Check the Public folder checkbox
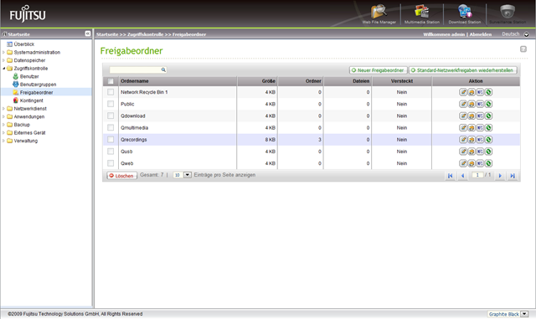Viewport: 536px width, 319px height. pos(111,104)
